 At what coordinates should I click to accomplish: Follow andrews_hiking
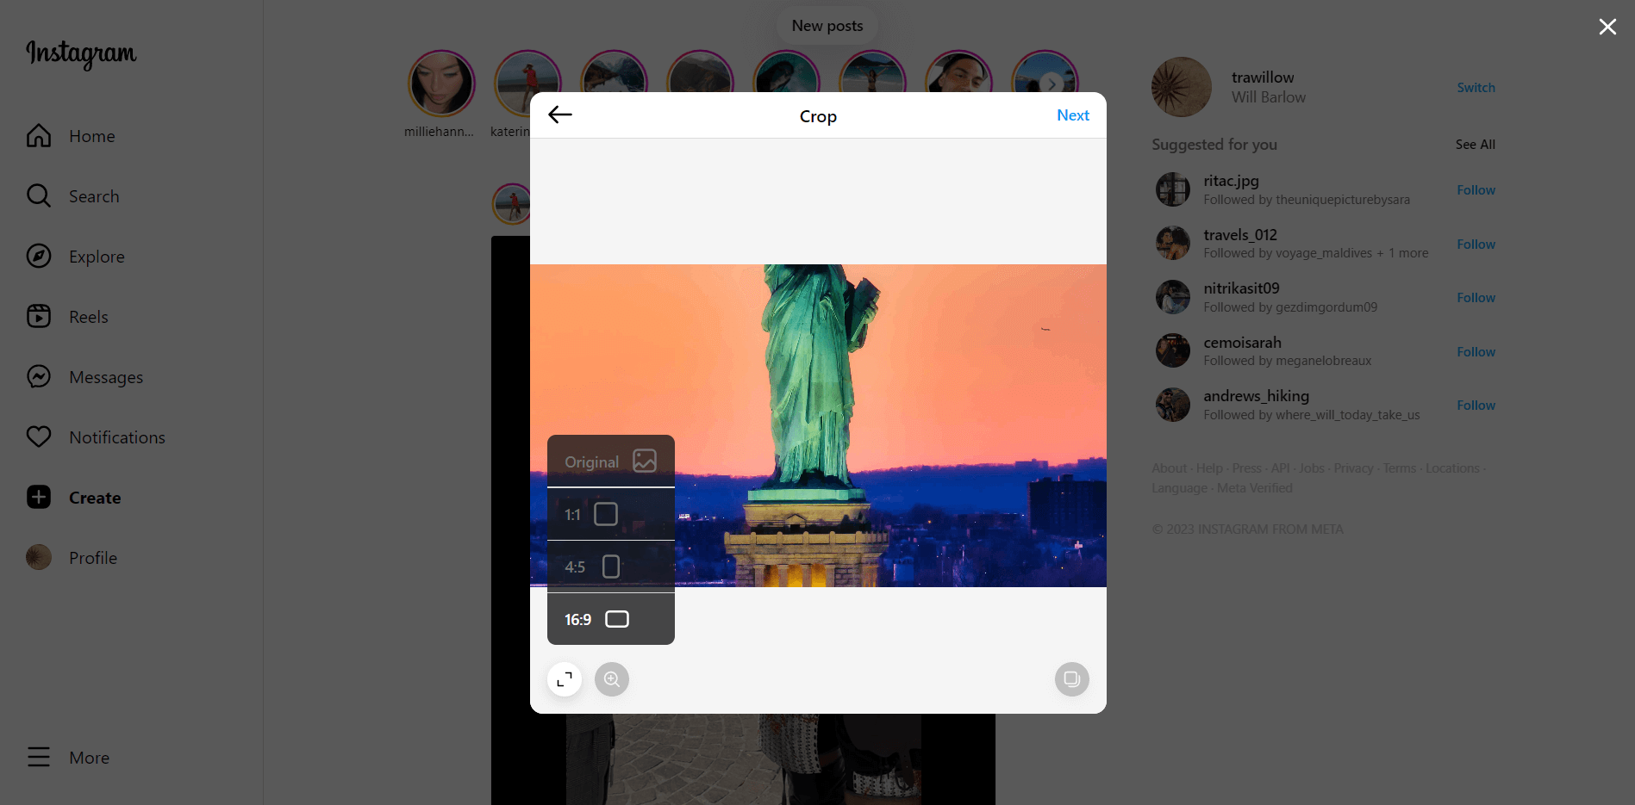(x=1476, y=406)
